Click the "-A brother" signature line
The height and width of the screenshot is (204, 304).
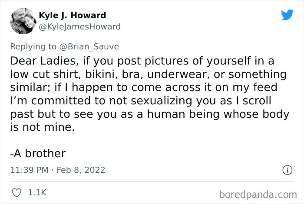(37, 153)
